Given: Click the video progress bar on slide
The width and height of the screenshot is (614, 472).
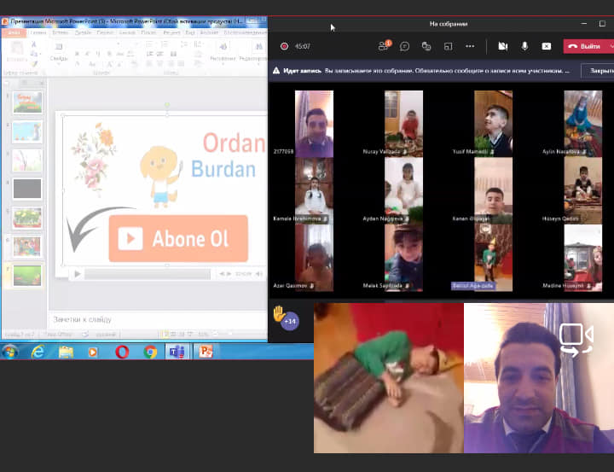Looking at the screenshot, I should 148,274.
